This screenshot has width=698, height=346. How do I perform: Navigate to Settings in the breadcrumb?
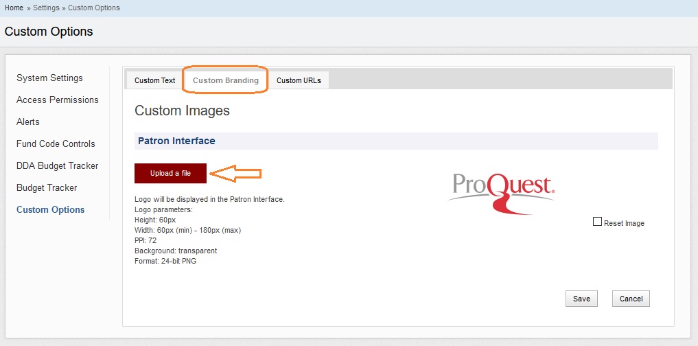click(x=47, y=8)
